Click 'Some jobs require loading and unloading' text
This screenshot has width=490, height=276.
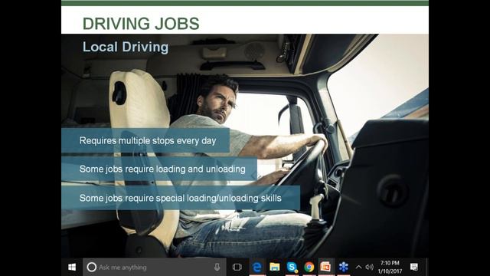coord(162,169)
